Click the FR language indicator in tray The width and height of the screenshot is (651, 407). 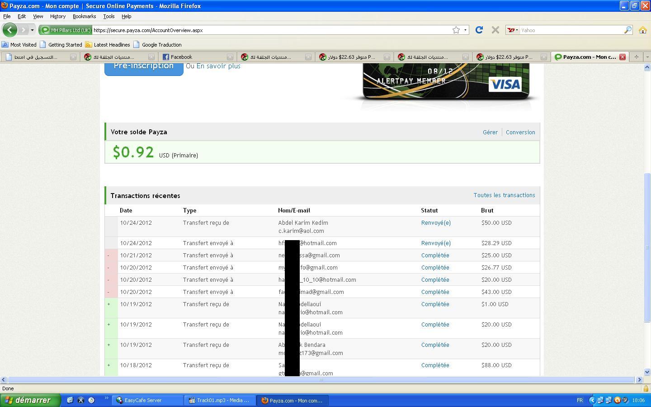[580, 400]
